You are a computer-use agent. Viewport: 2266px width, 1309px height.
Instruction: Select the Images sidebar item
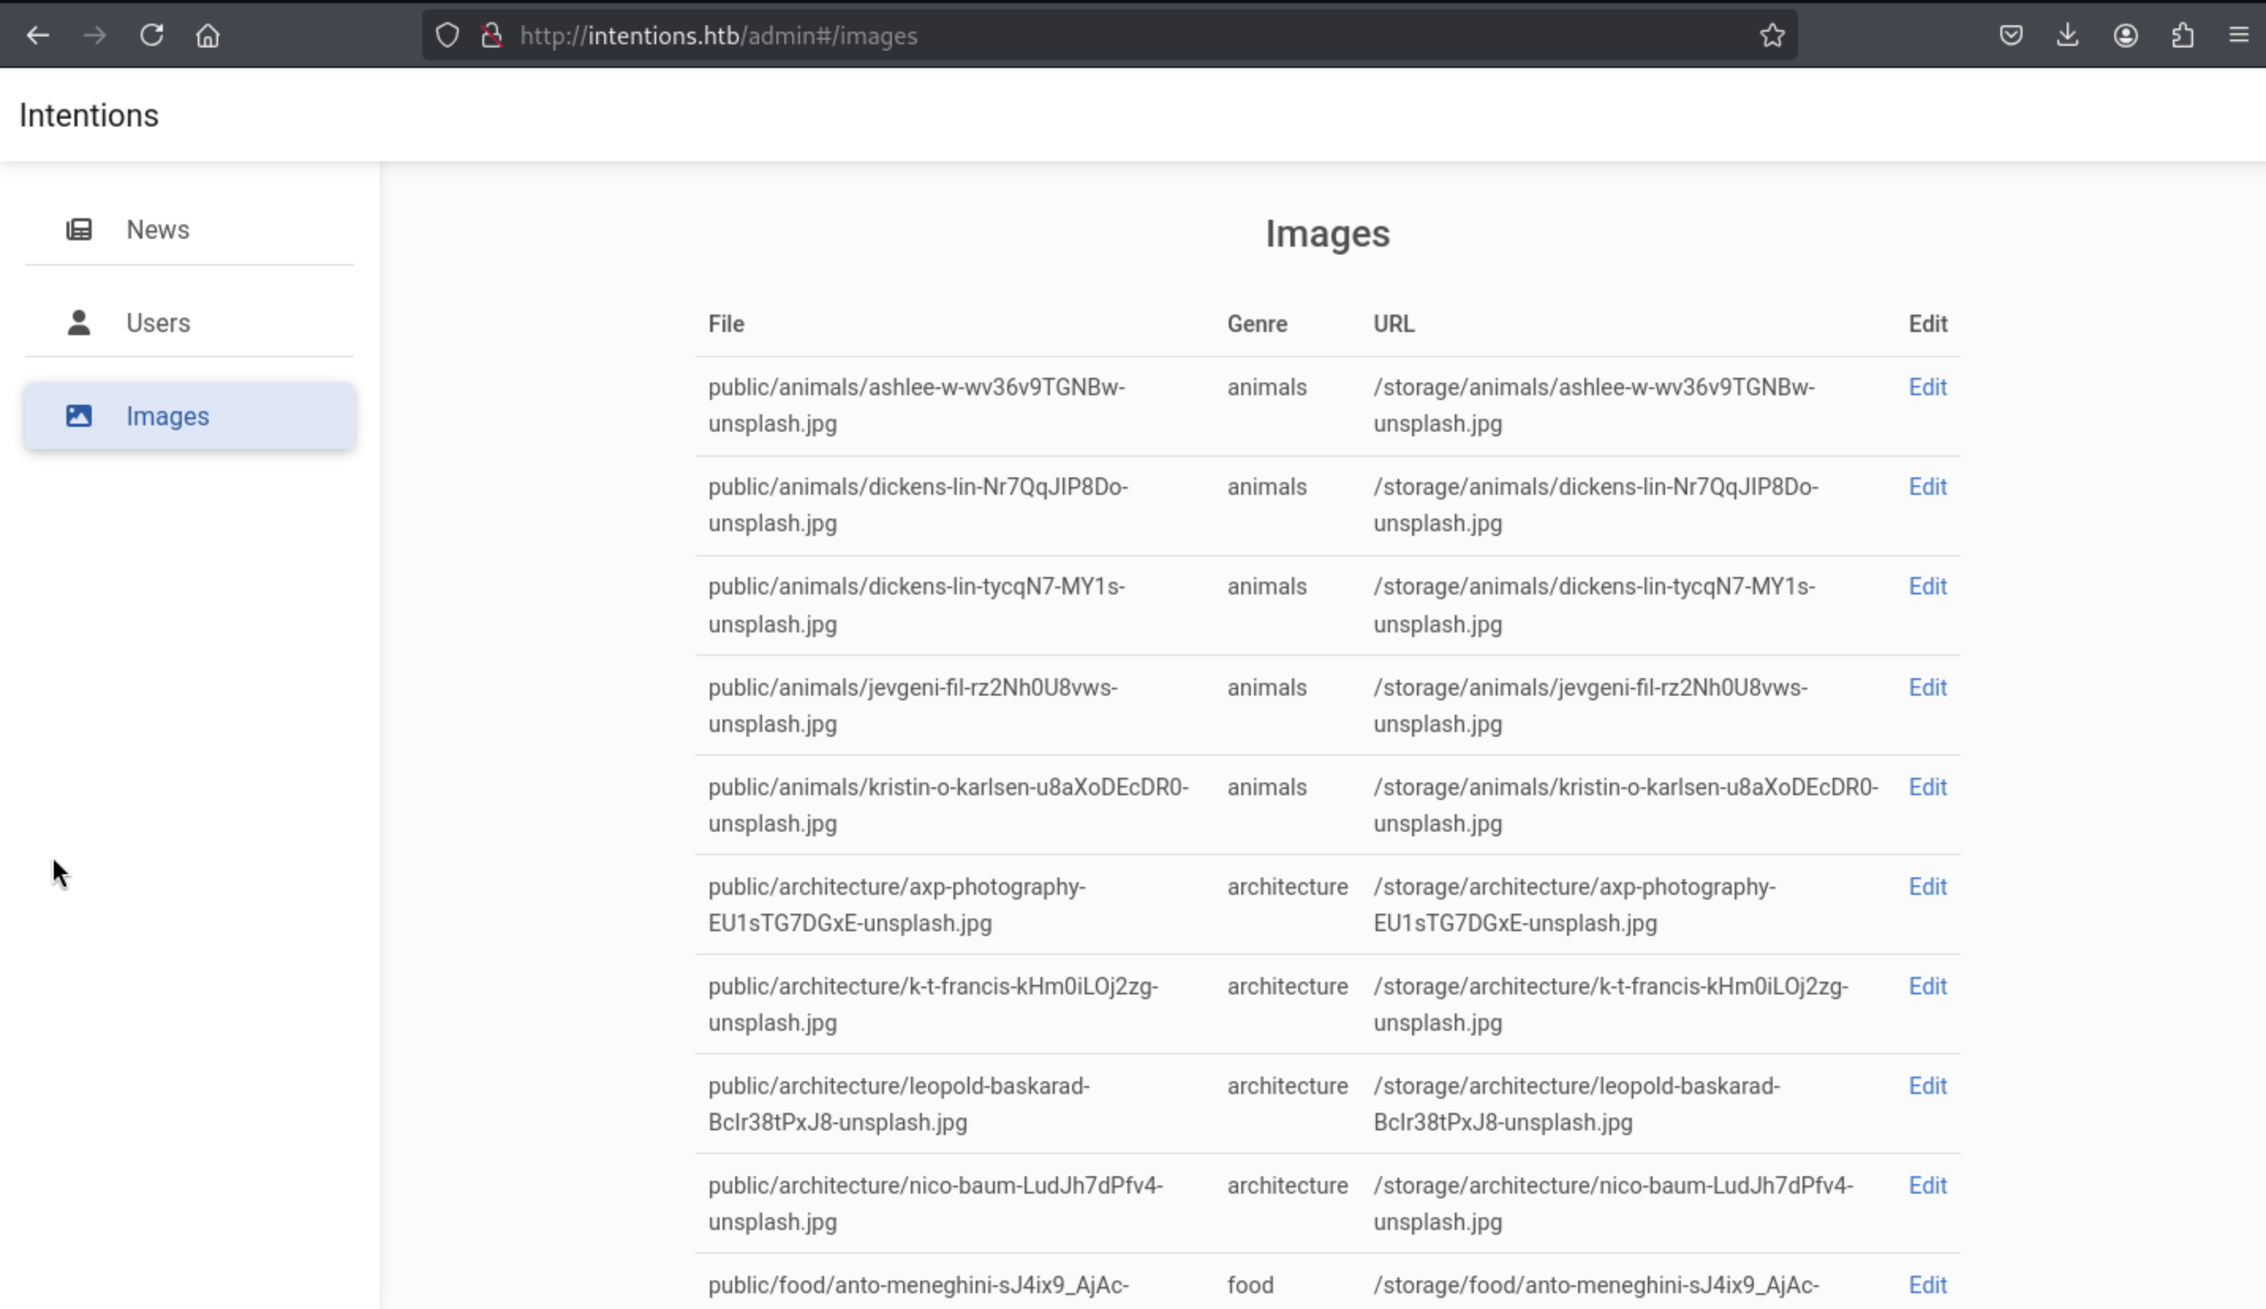point(168,417)
